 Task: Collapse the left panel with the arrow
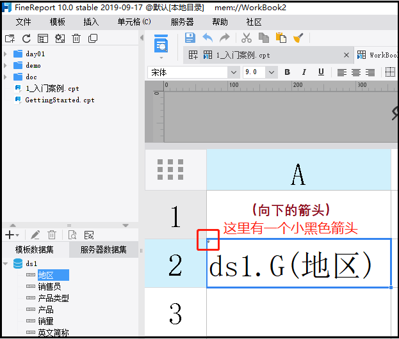tap(142, 38)
